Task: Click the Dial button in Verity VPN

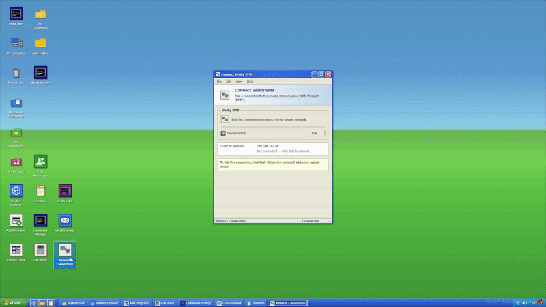Action: pyautogui.click(x=314, y=133)
